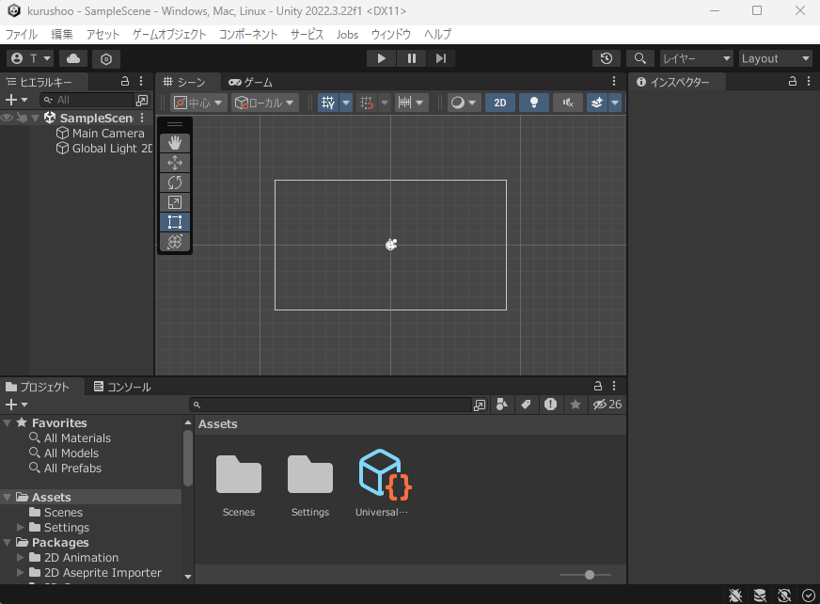Select the Move tool
Viewport: 820px width, 604px height.
pos(175,163)
